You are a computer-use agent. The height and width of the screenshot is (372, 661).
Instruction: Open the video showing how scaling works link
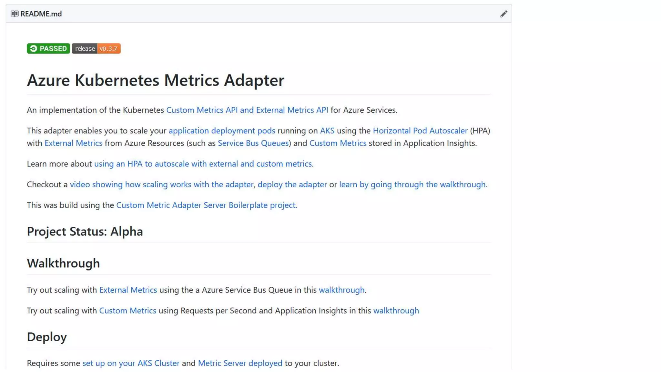161,184
